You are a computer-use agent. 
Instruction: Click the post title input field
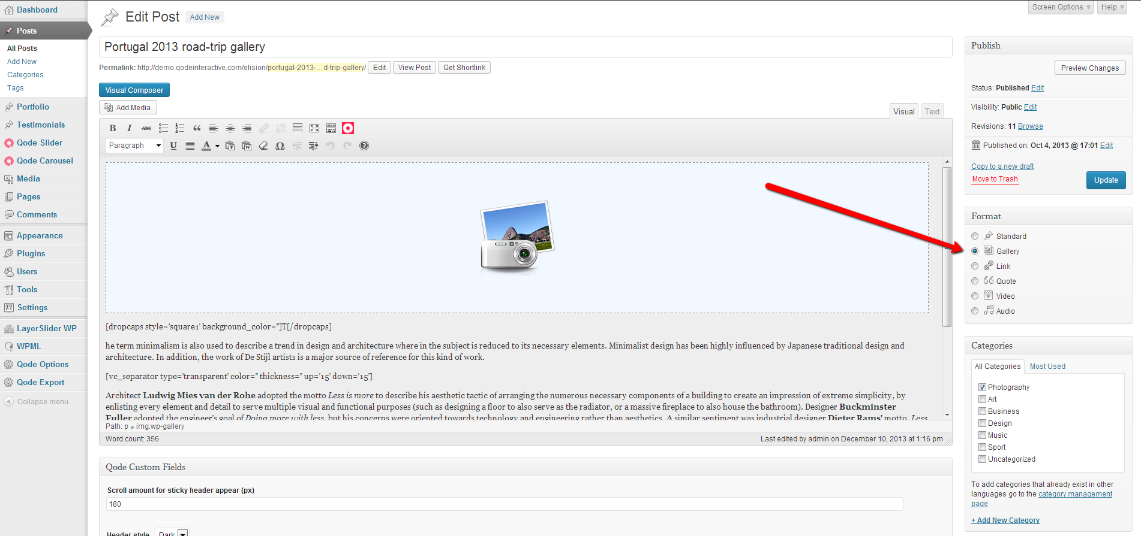[x=525, y=47]
